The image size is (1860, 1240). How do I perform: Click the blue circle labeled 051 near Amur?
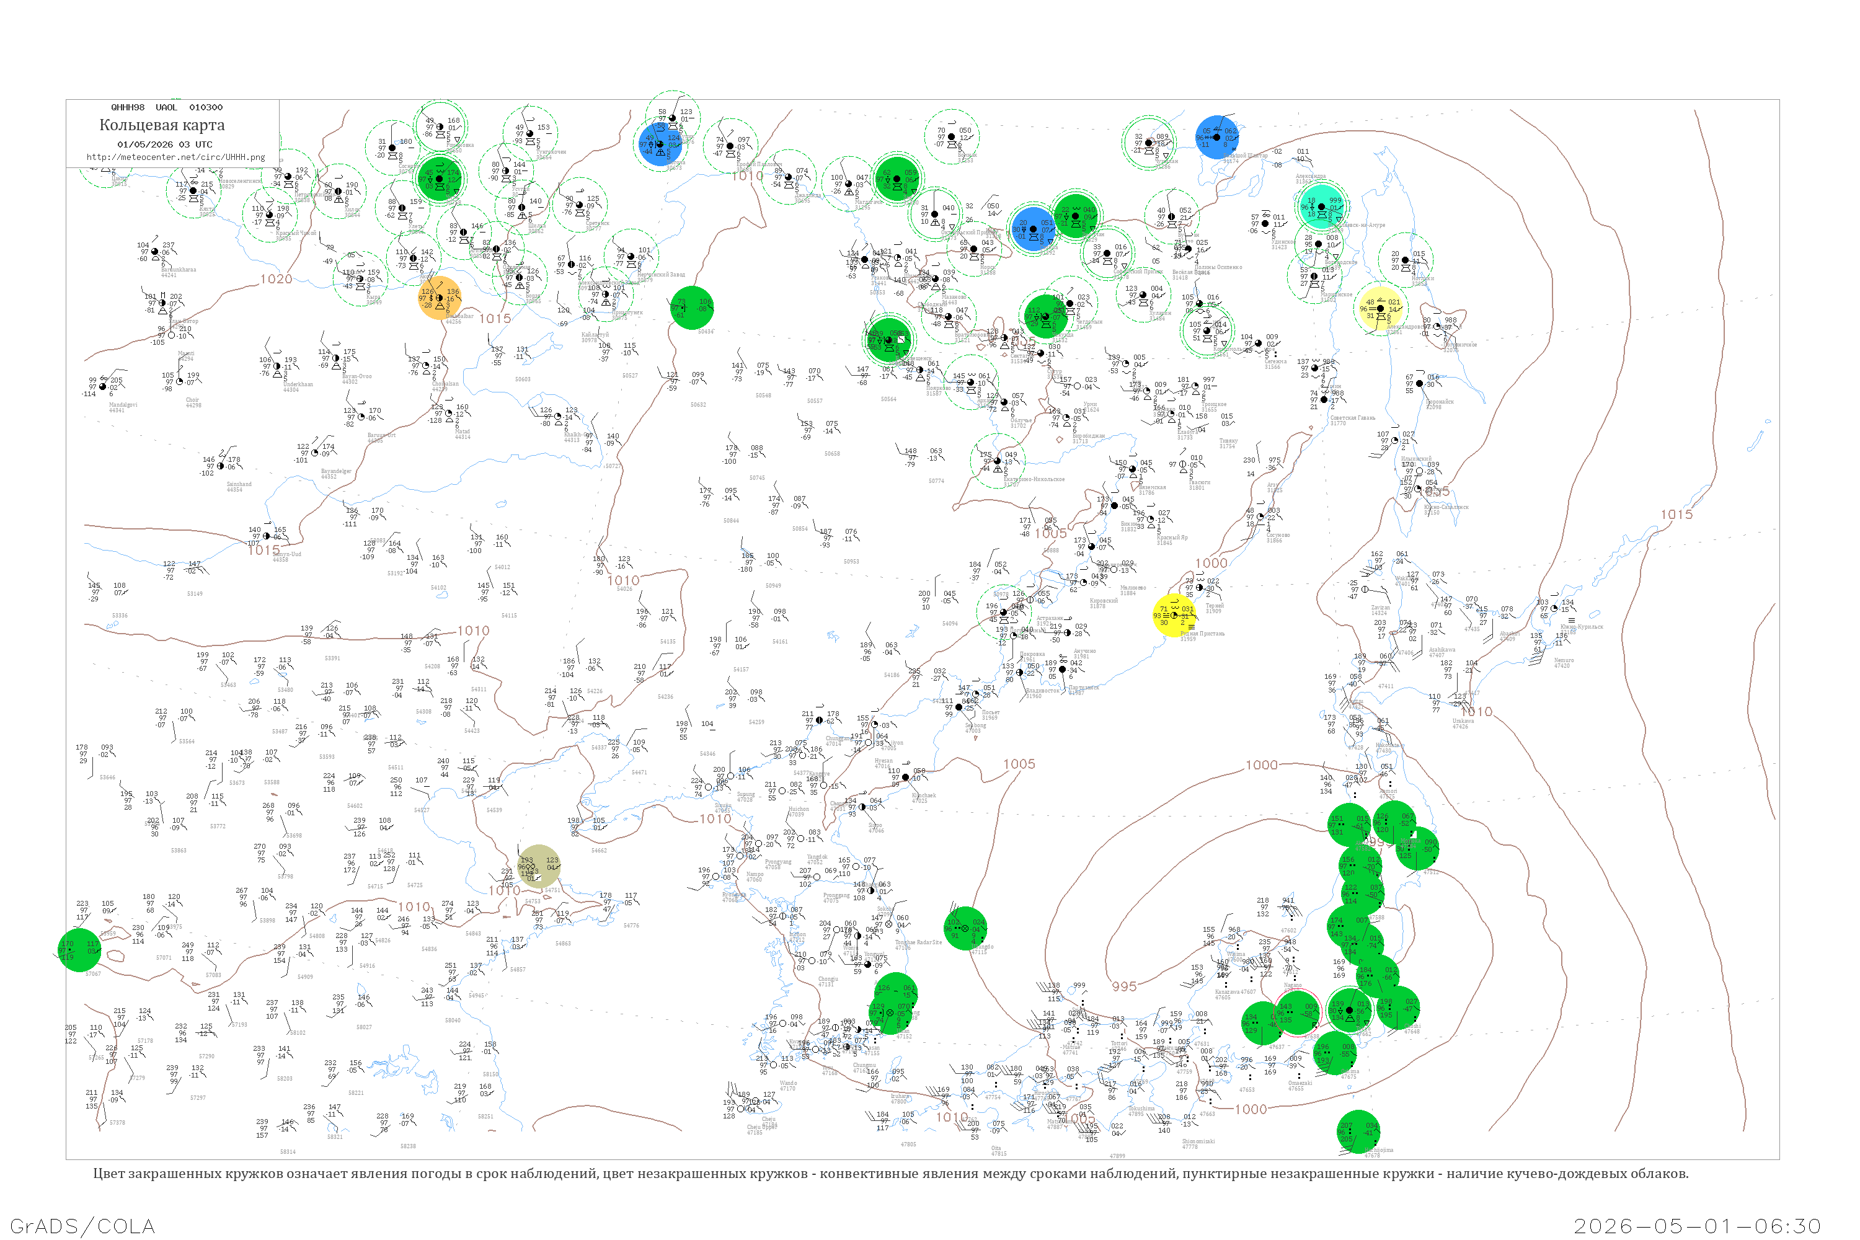tap(1033, 229)
